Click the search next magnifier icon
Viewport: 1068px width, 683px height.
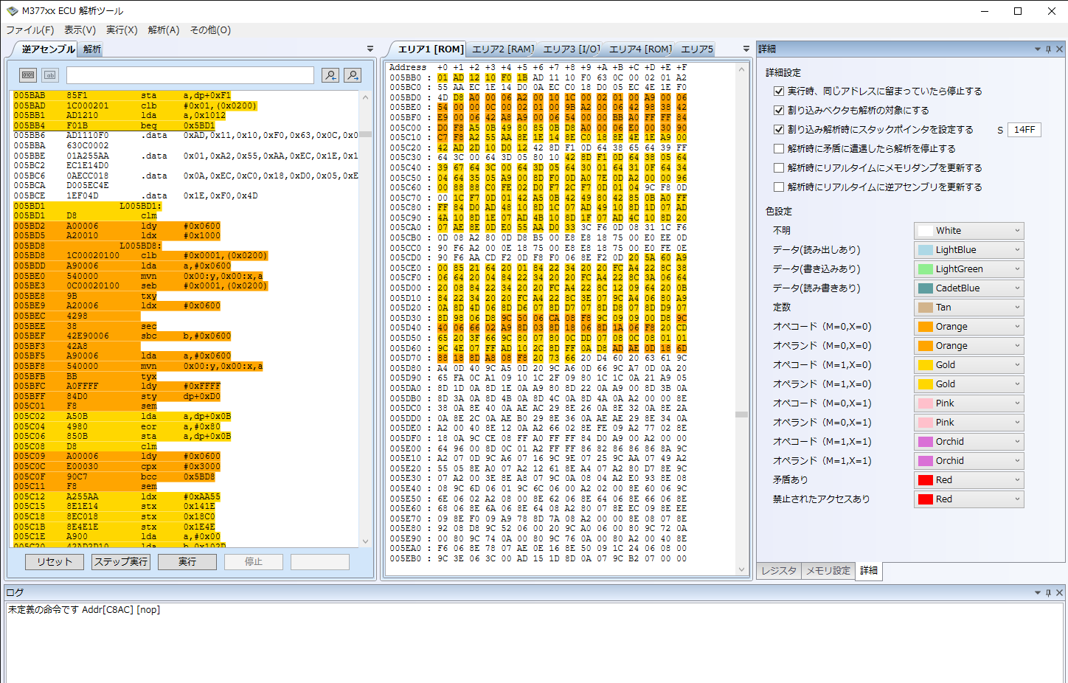[353, 75]
